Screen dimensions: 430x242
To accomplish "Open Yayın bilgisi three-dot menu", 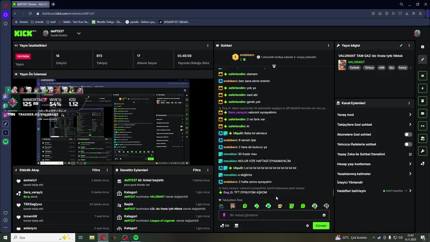I will (409, 45).
